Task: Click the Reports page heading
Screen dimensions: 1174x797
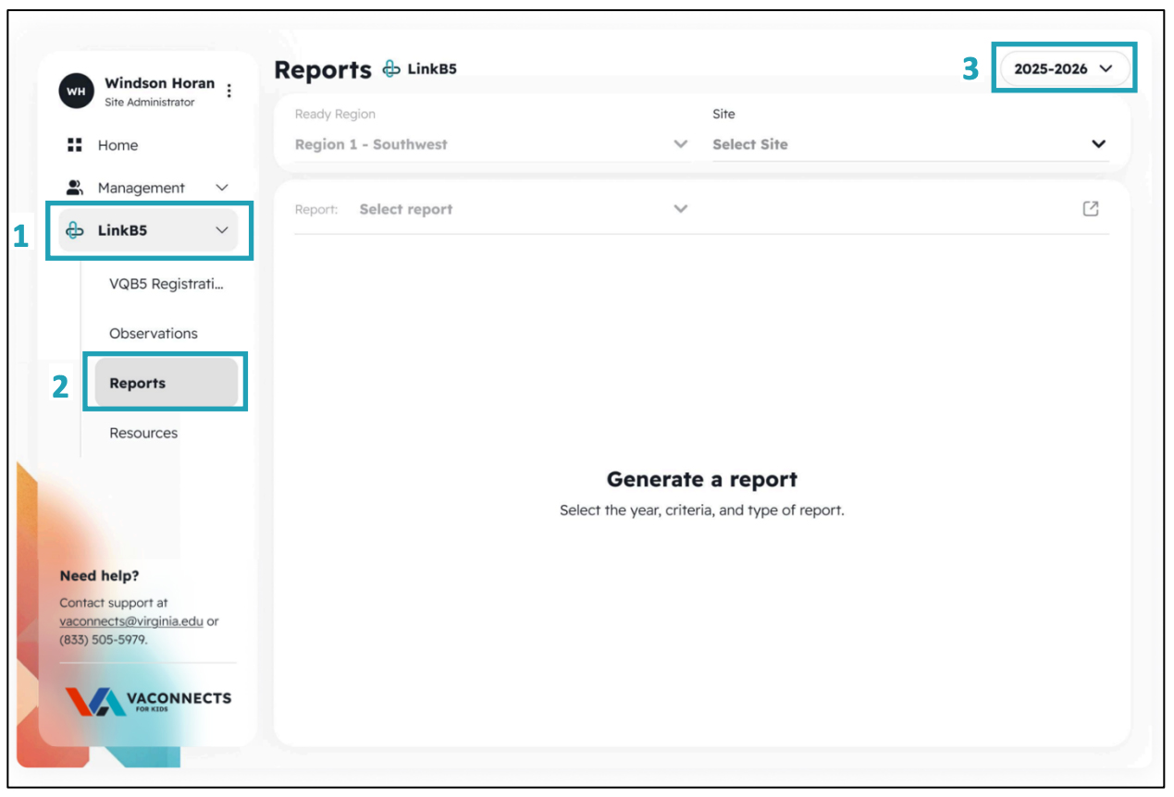Action: [323, 69]
